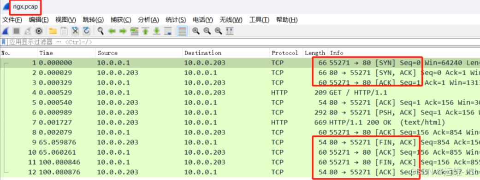Open the 帮助(H) menu
The image size is (480, 180).
(286, 20)
